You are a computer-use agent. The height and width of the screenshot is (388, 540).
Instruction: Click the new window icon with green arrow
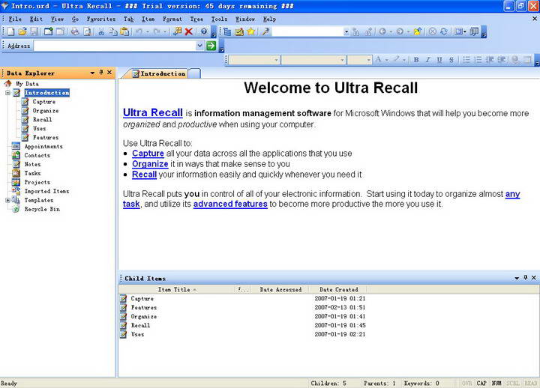coord(48,31)
